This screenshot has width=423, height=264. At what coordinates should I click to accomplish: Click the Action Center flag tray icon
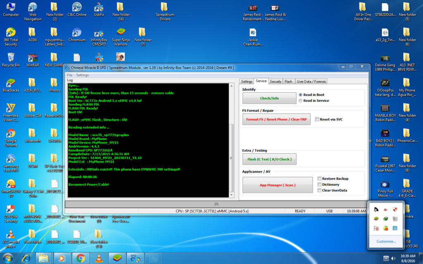pyautogui.click(x=376, y=228)
